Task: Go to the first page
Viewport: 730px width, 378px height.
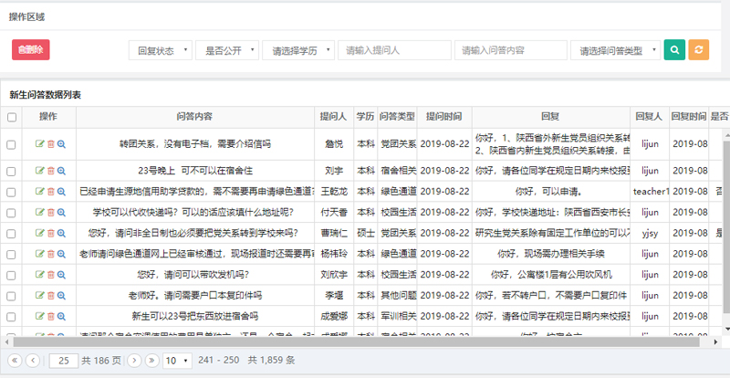Action: (x=14, y=361)
